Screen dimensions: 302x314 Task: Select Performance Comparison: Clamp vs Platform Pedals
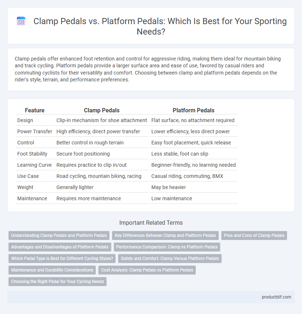(x=167, y=247)
